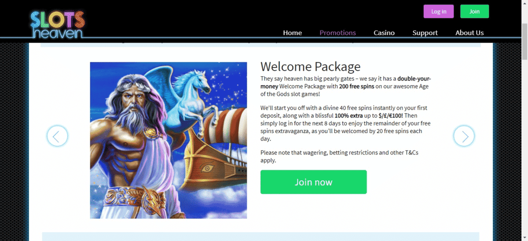Advance to next promotion with right arrow
Image resolution: width=528 pixels, height=241 pixels.
(464, 136)
